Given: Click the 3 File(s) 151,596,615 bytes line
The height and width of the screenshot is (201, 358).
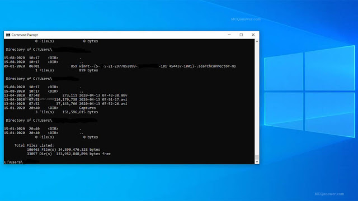Looking at the screenshot, I should pos(67,112).
